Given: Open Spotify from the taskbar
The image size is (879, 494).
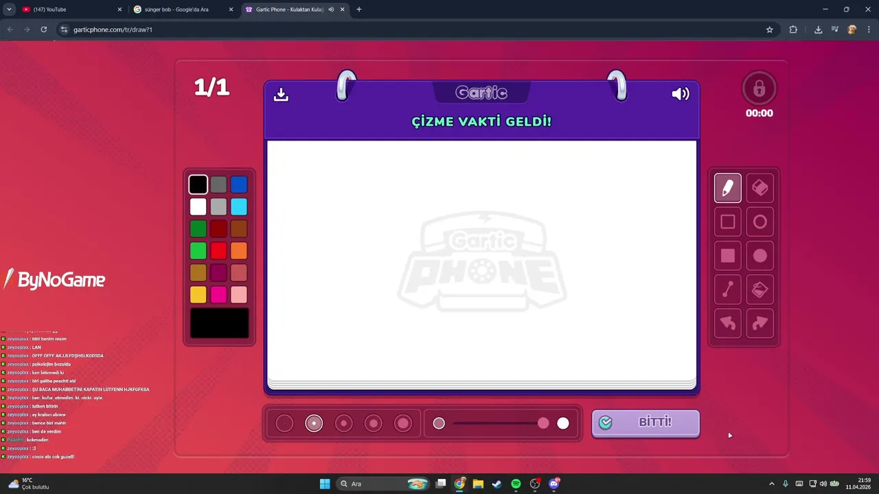Looking at the screenshot, I should [516, 484].
